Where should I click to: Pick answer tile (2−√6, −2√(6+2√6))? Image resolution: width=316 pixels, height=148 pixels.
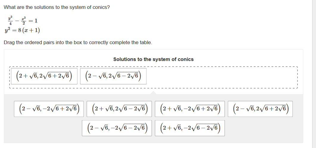click(49, 109)
